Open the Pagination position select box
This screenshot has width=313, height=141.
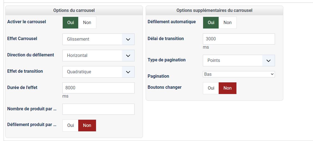tap(239, 74)
